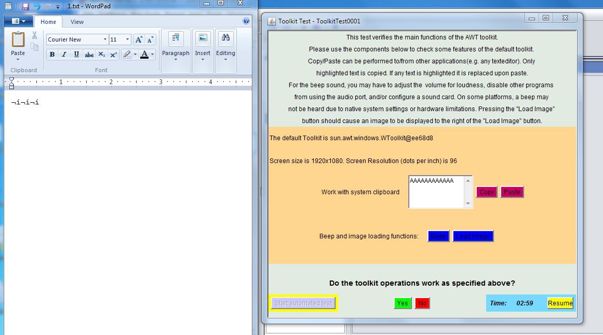Apply subscript formatting

coord(102,55)
